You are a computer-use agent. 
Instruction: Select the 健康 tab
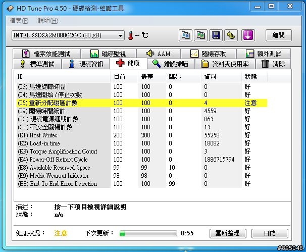pos(128,63)
